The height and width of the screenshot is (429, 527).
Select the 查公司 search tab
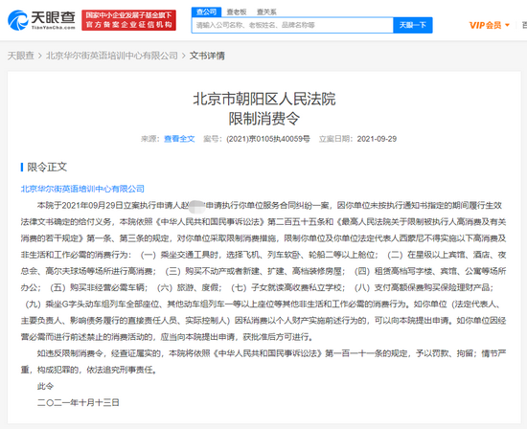[206, 12]
